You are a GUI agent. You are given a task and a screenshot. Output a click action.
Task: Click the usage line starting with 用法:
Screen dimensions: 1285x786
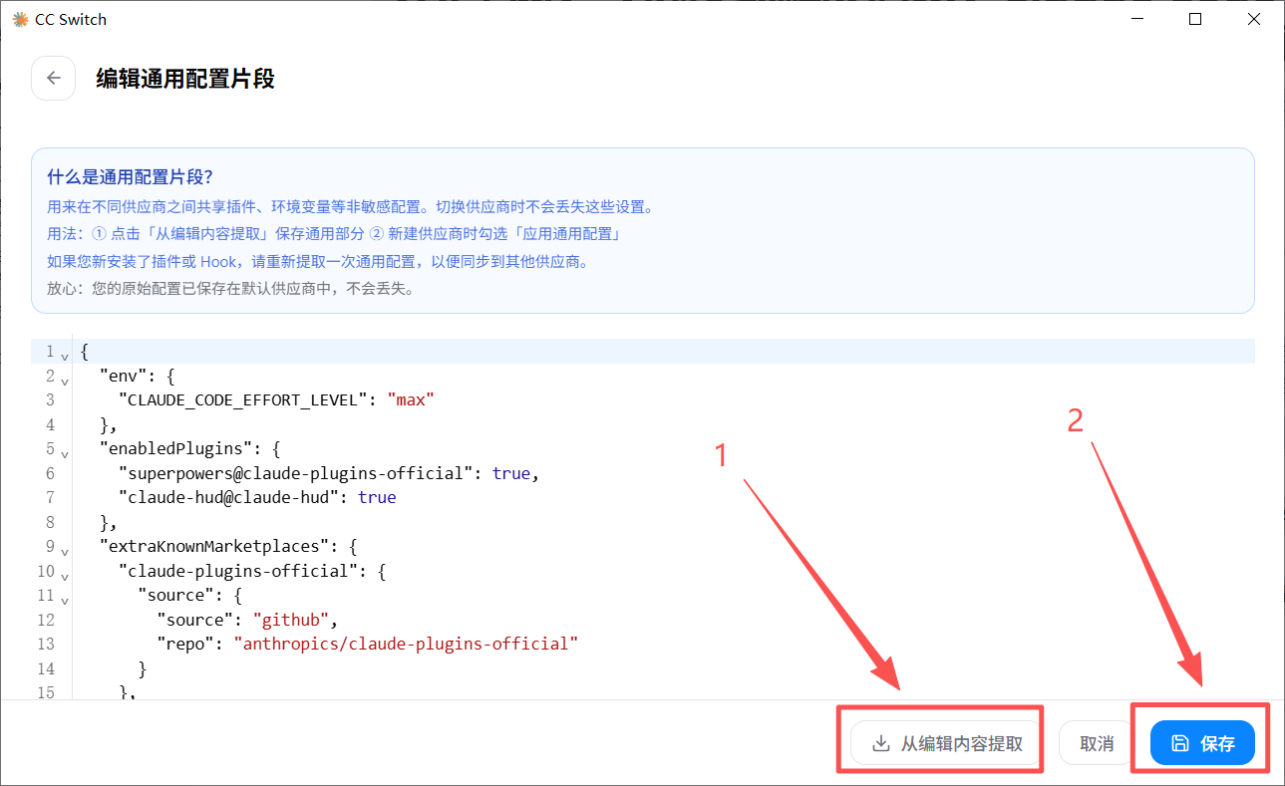point(336,234)
